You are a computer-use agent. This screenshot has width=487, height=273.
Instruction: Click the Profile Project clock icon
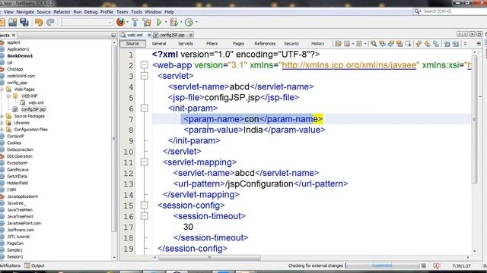point(189,22)
